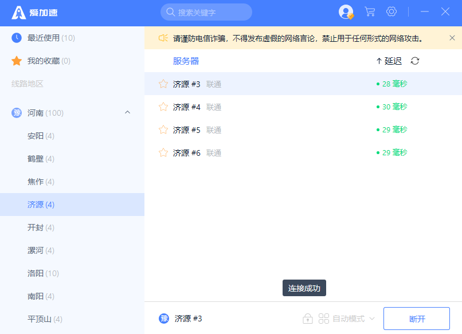Screen dimensions: 462x334
Task: Click the speaker announcement icon
Action: [163, 38]
